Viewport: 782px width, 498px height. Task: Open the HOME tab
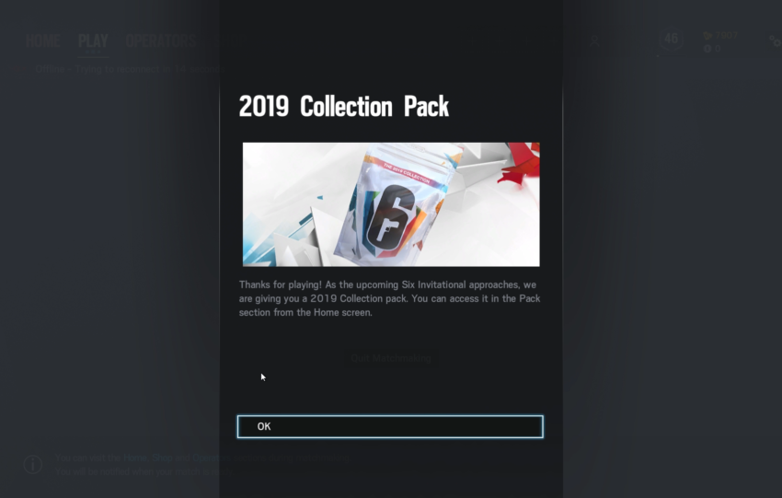(x=43, y=41)
